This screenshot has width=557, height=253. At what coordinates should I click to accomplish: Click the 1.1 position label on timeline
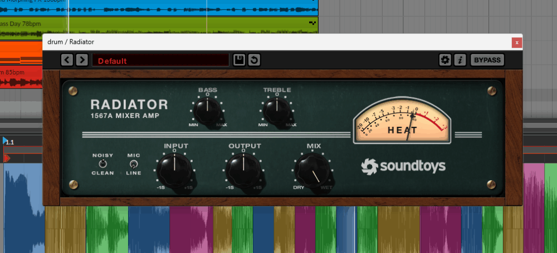(x=10, y=142)
